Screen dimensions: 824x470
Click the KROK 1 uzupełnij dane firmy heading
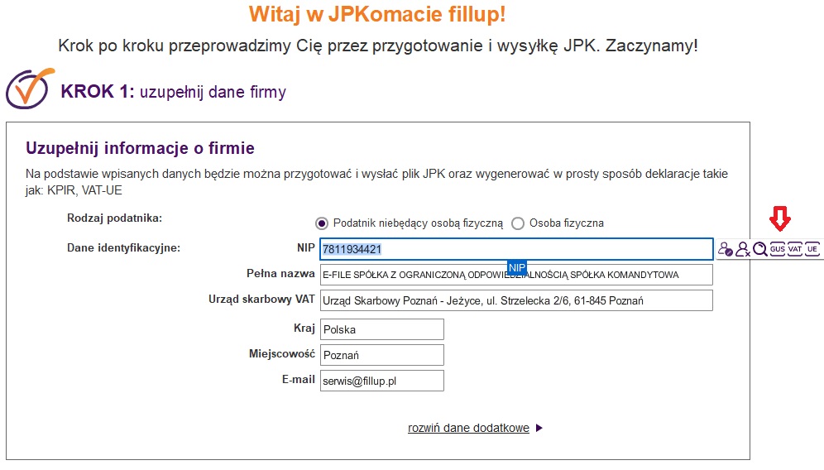(174, 92)
